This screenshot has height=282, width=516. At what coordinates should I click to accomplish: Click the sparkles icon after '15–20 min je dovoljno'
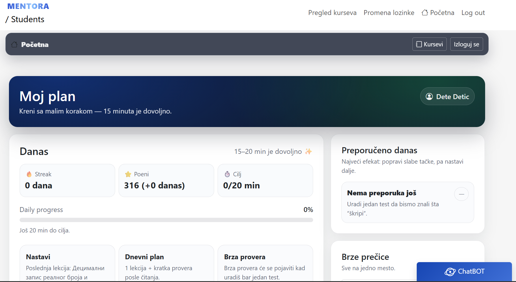point(308,151)
